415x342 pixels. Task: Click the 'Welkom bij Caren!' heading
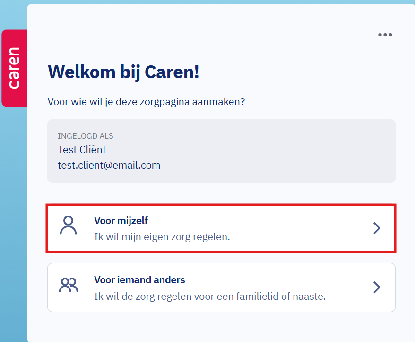point(123,72)
